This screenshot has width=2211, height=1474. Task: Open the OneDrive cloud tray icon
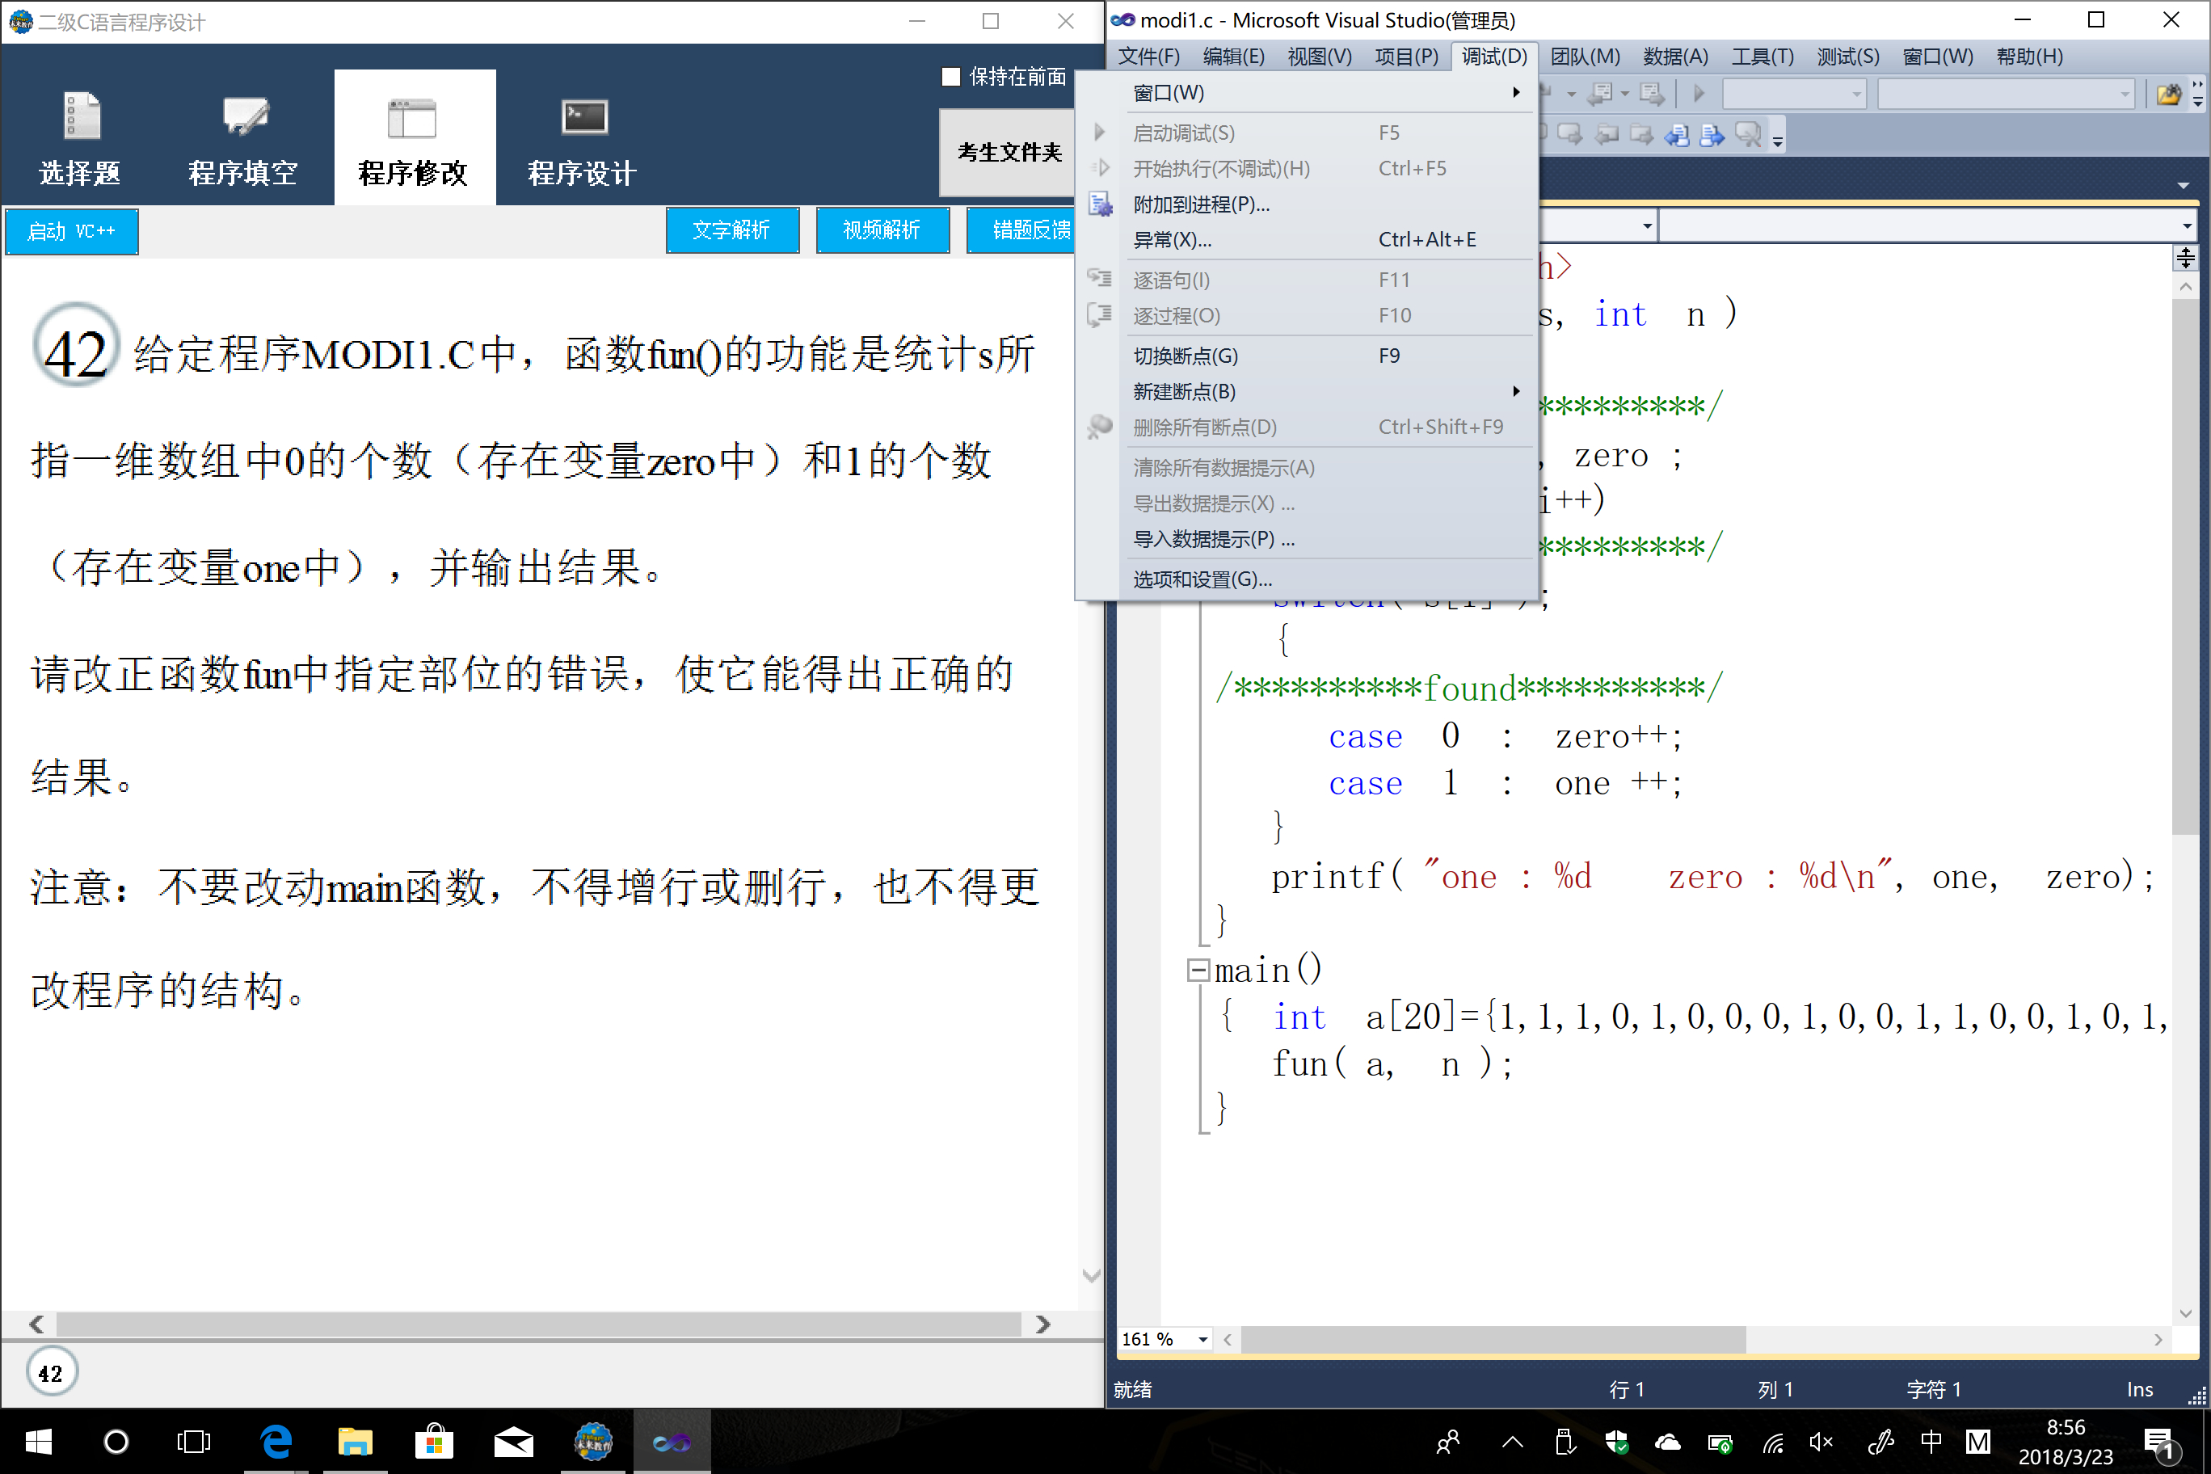pyautogui.click(x=1668, y=1441)
